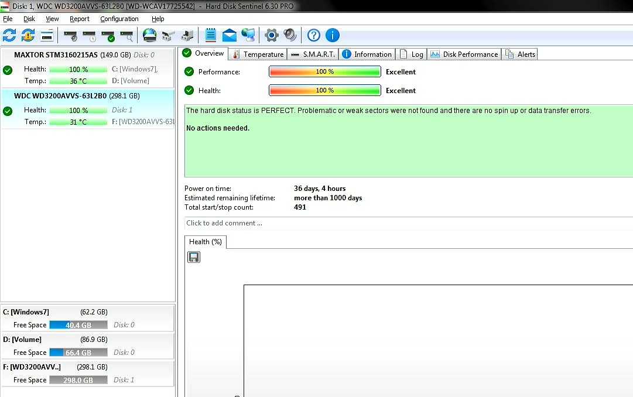
Task: Select the D: [Volume] volume
Action: [x=88, y=345]
